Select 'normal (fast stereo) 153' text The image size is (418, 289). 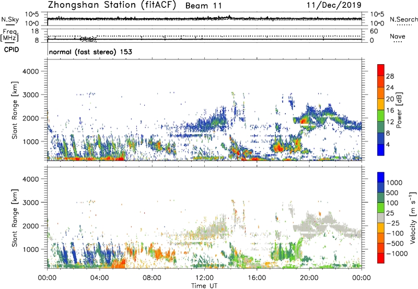tap(90, 52)
